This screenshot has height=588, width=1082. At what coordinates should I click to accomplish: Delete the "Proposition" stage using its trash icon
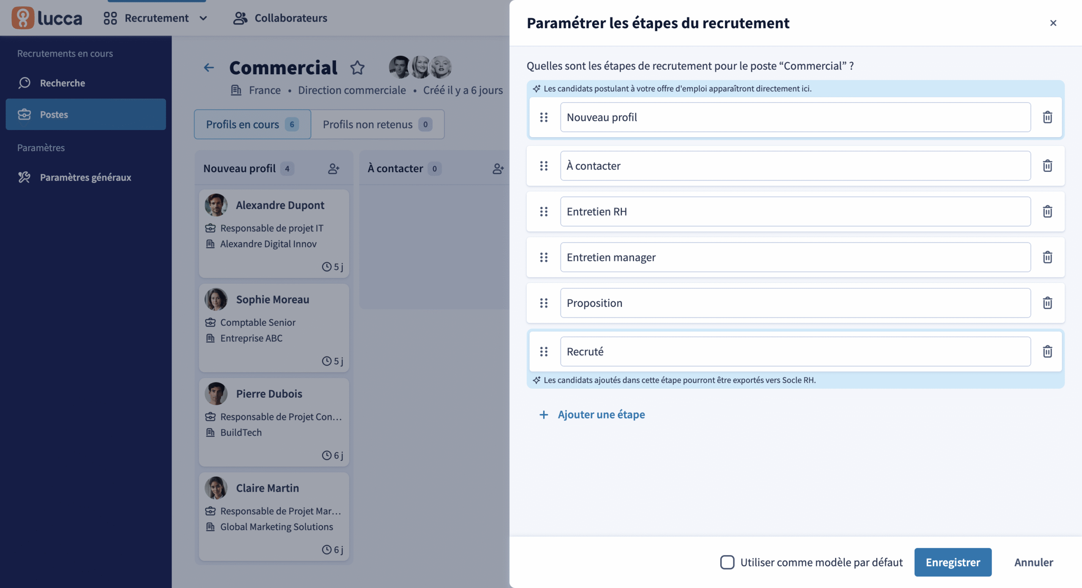pyautogui.click(x=1047, y=303)
